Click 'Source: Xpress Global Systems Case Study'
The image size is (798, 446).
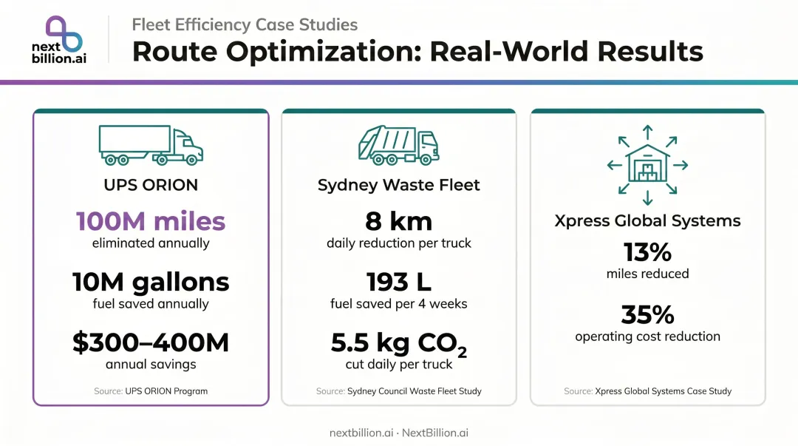point(647,391)
